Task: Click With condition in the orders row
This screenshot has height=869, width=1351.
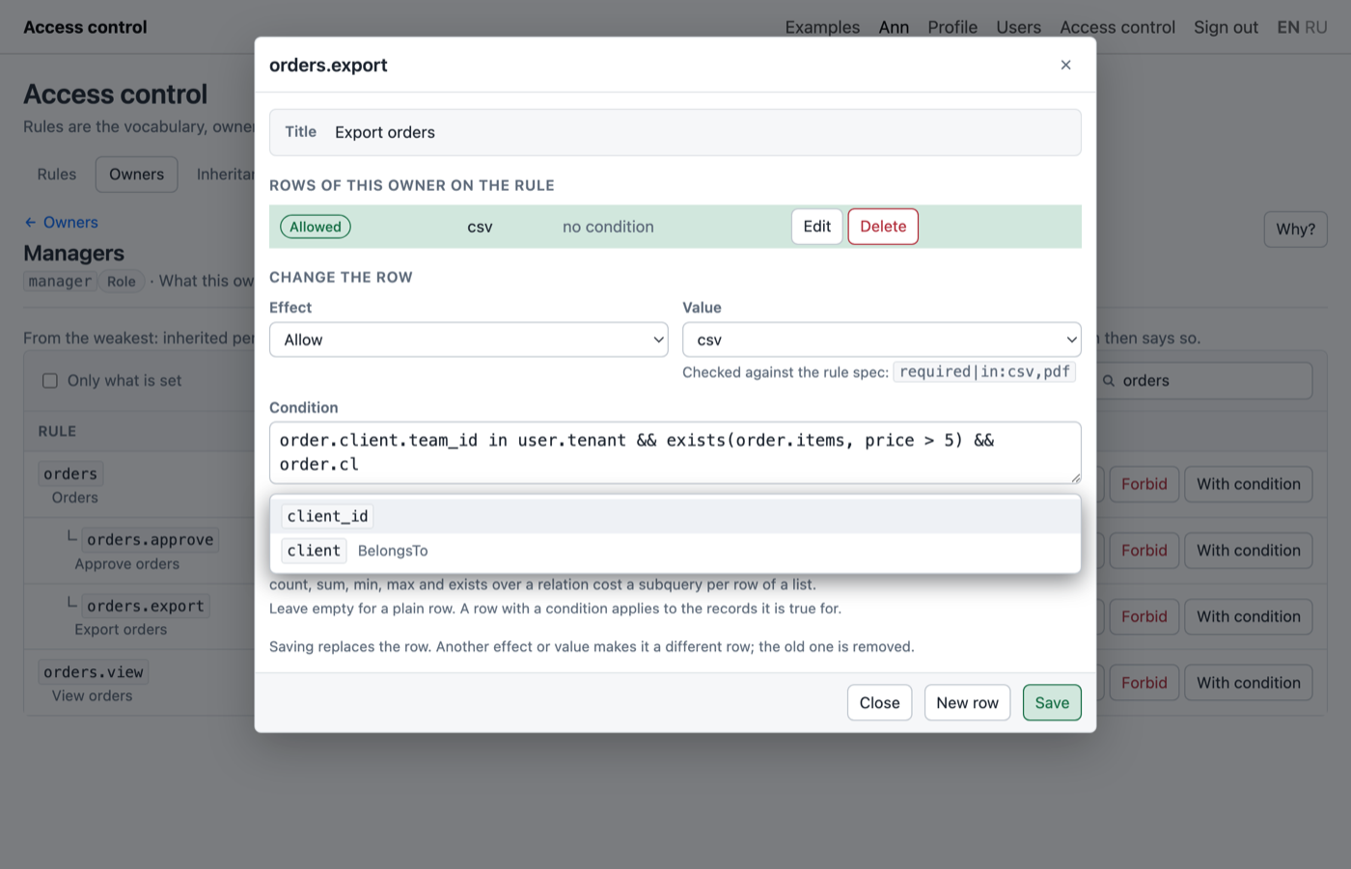Action: click(1249, 484)
